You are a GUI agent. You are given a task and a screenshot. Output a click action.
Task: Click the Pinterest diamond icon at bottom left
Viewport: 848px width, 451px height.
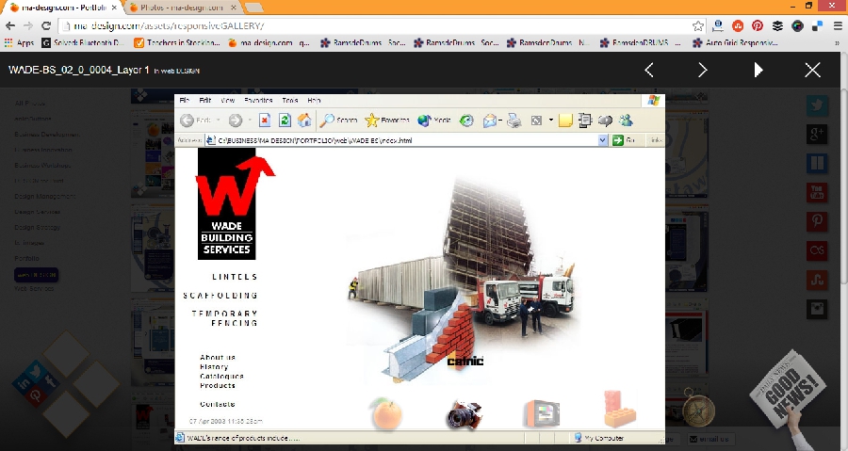click(36, 395)
